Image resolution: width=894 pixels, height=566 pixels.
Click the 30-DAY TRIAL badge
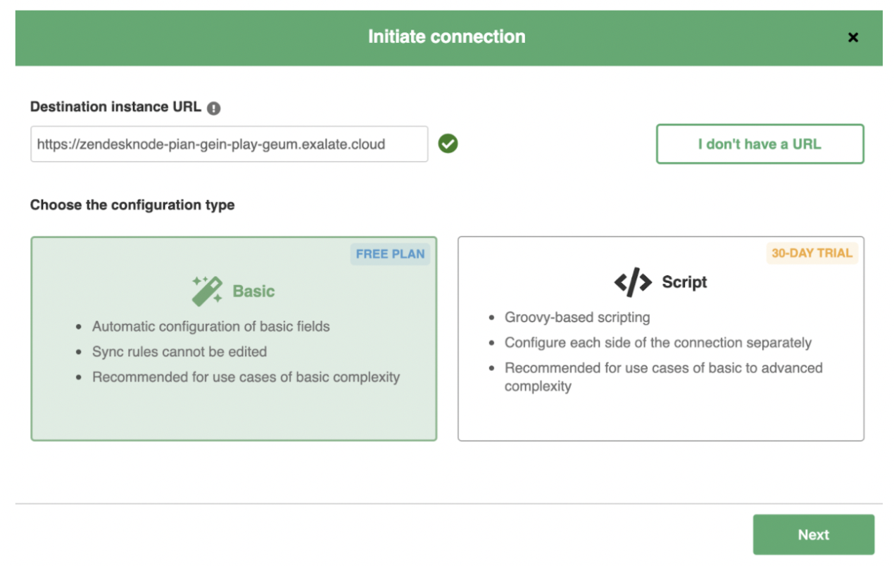tap(812, 253)
